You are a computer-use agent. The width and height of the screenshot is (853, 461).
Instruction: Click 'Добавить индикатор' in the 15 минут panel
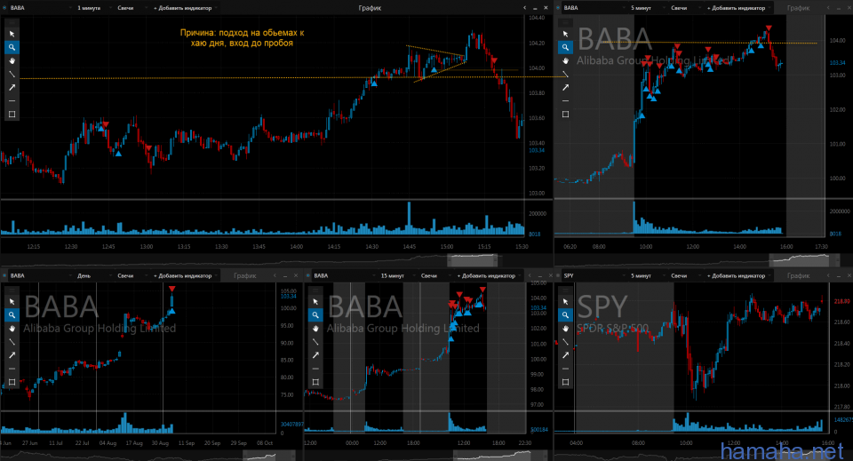(x=487, y=275)
